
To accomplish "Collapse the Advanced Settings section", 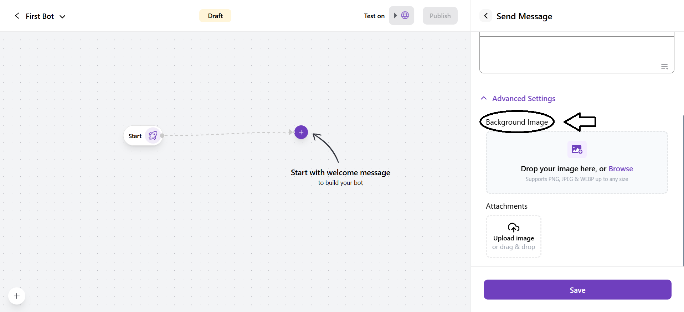I will (x=523, y=99).
